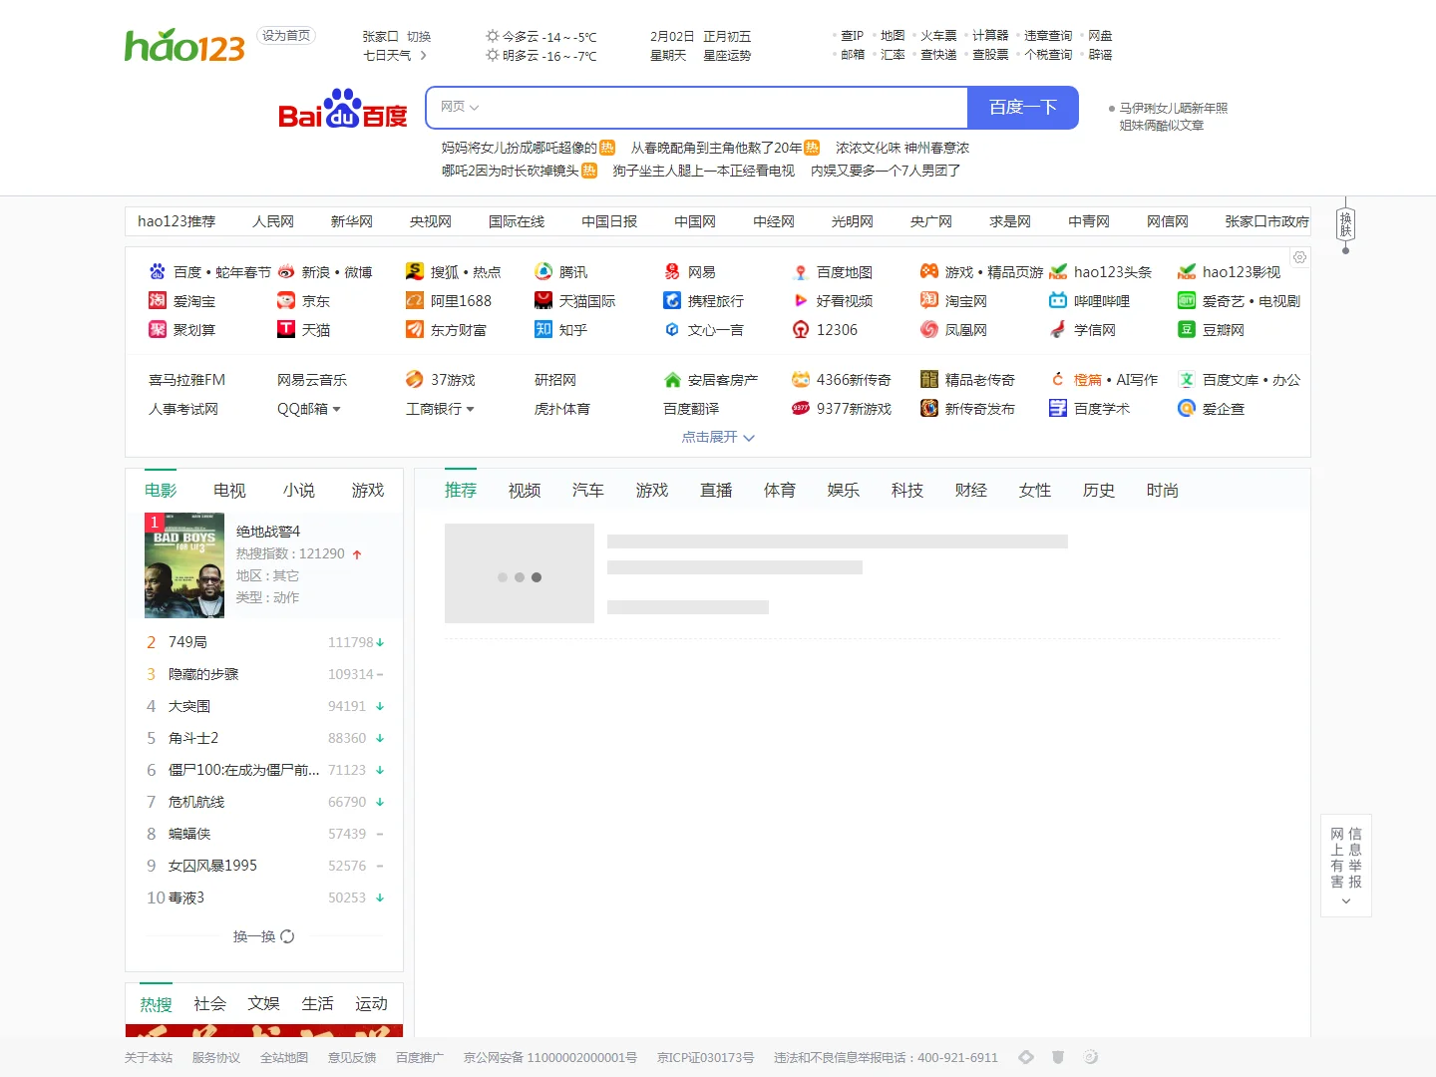Open the 喜马拉雅FM link
The width and height of the screenshot is (1436, 1077).
point(186,380)
